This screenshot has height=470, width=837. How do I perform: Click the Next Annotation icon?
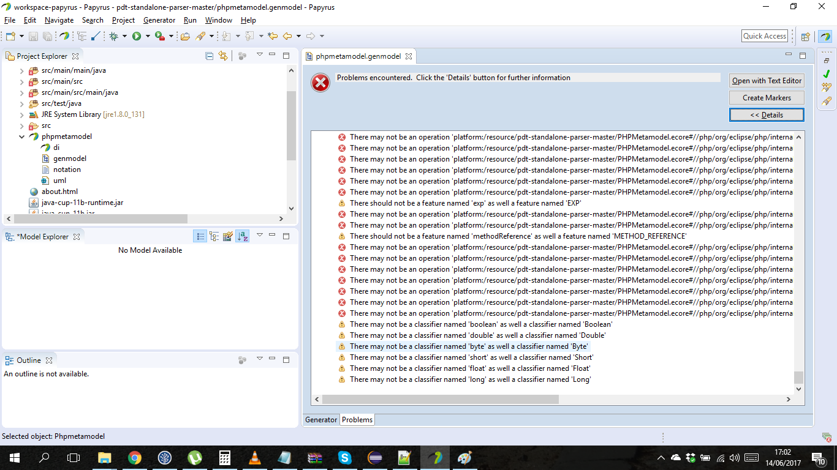(226, 36)
